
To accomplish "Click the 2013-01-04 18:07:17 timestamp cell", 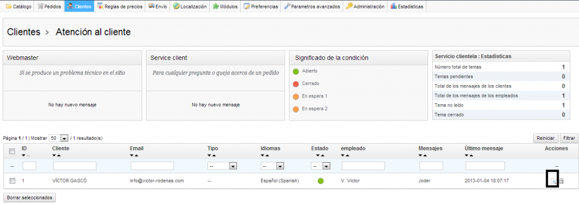I will (487, 181).
